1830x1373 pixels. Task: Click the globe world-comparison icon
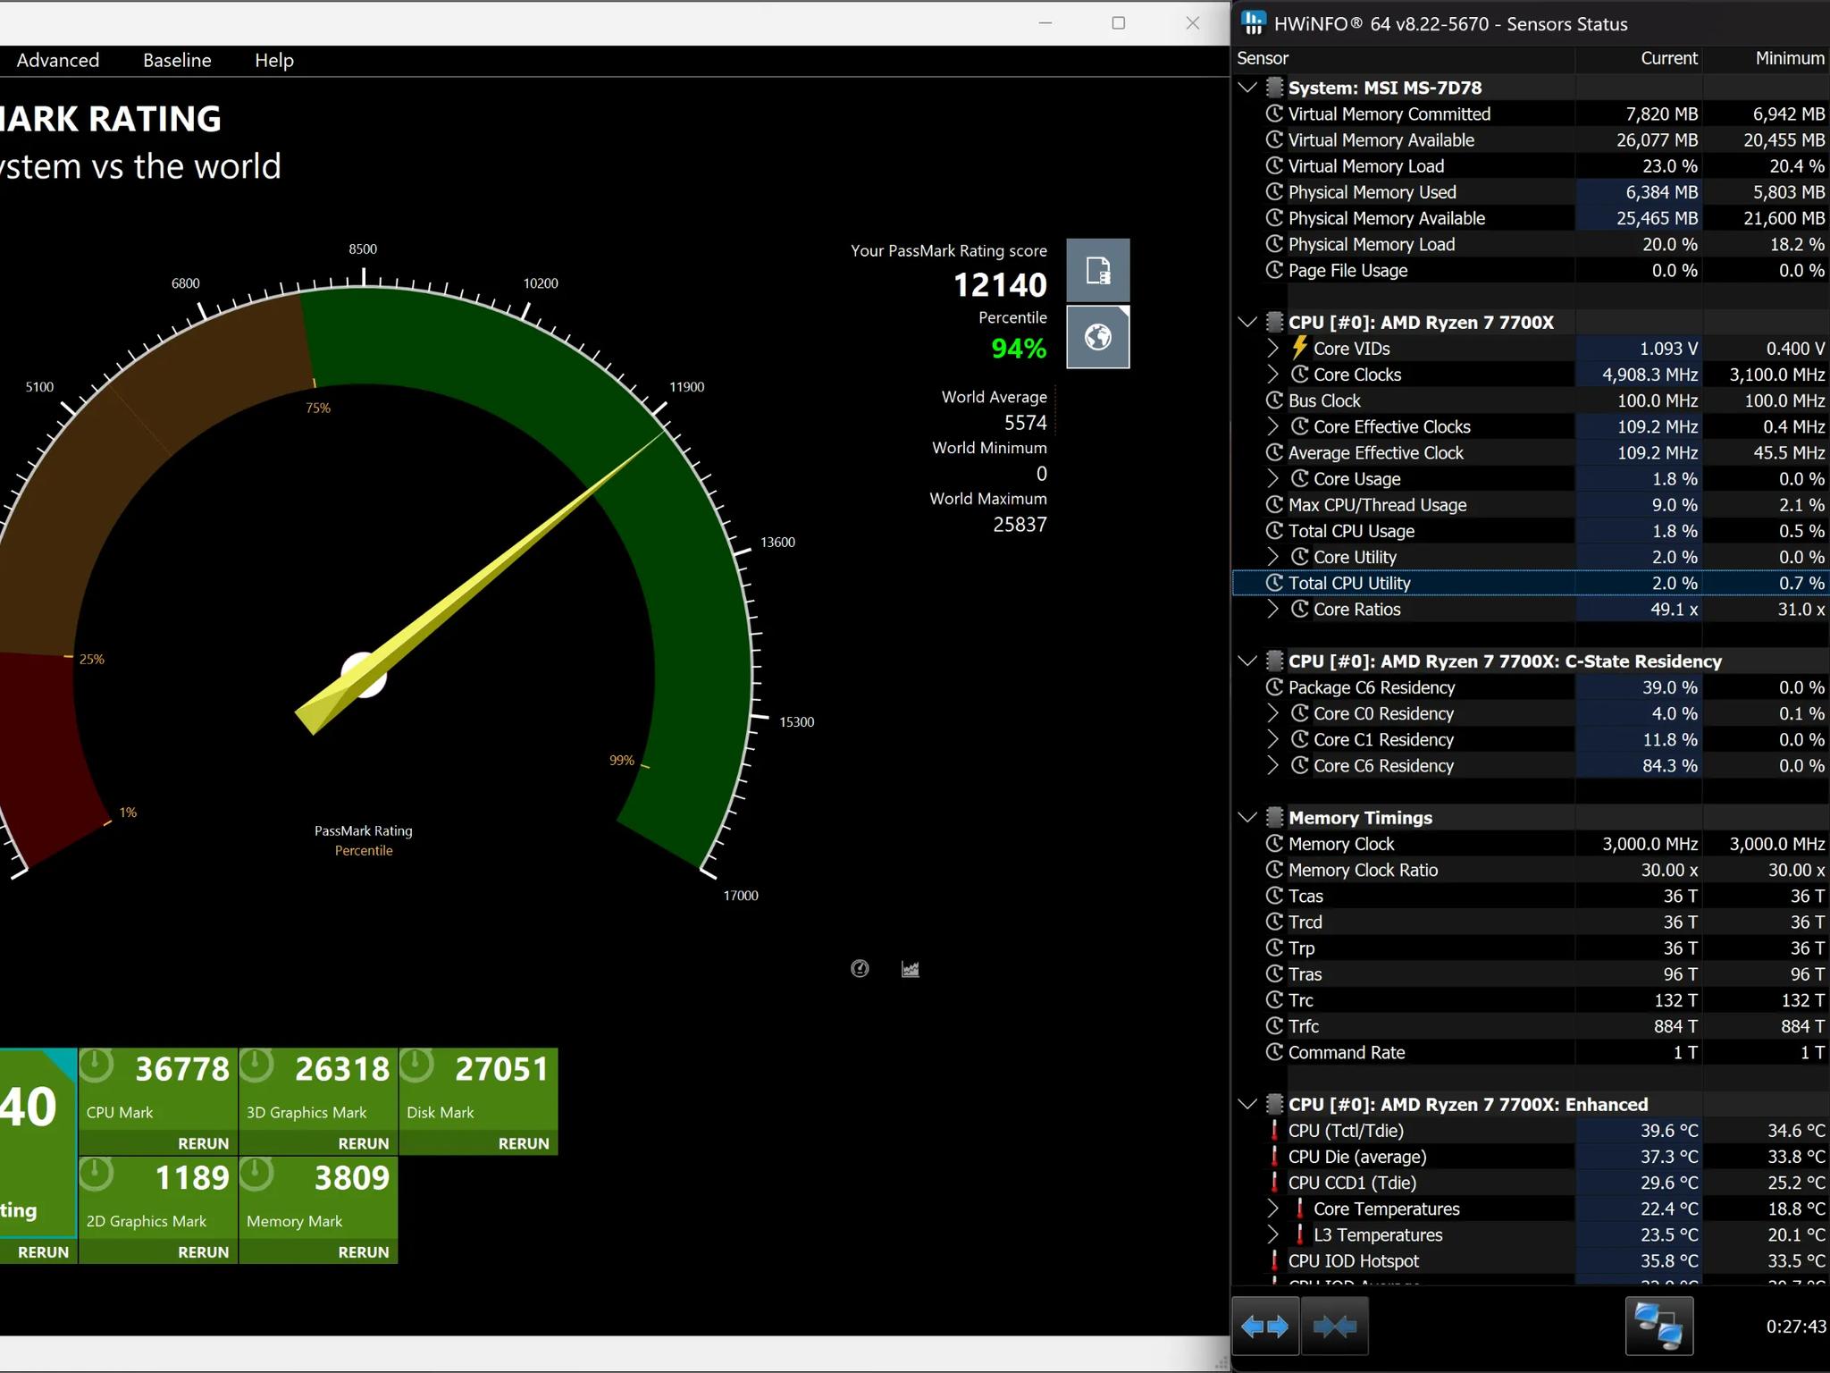tap(1098, 337)
